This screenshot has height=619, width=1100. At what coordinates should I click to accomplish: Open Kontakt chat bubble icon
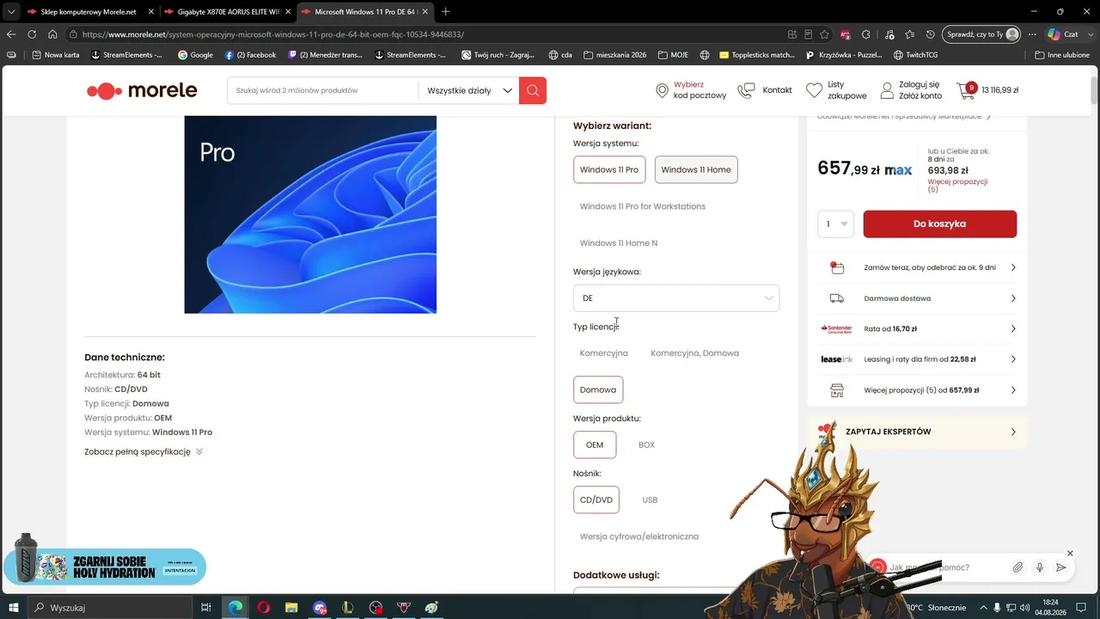pyautogui.click(x=746, y=90)
